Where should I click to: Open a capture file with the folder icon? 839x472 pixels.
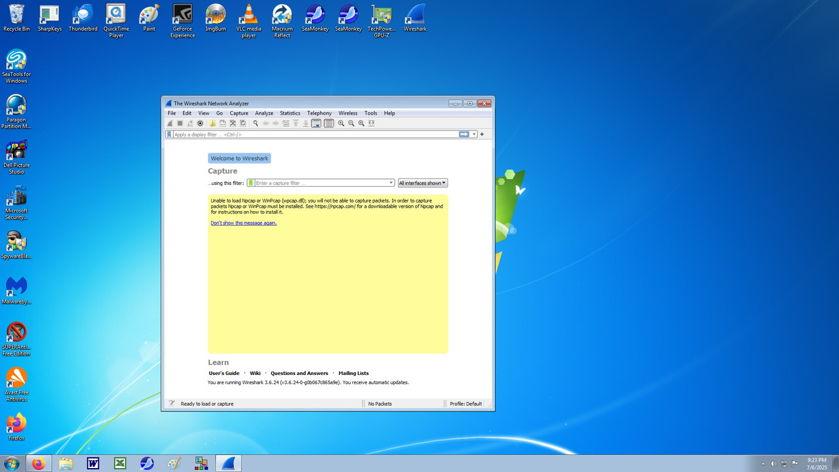point(212,123)
